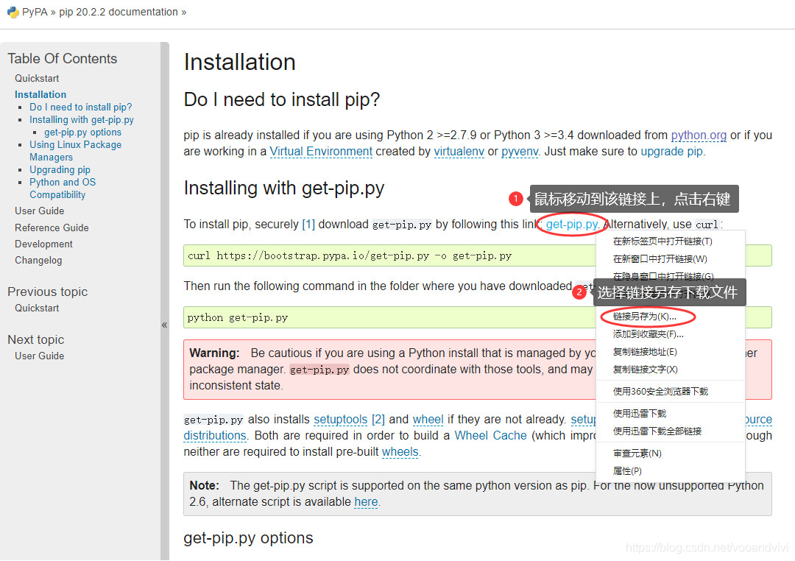Select 复制链接文字(X) in context menu
The image size is (795, 561).
(x=645, y=370)
